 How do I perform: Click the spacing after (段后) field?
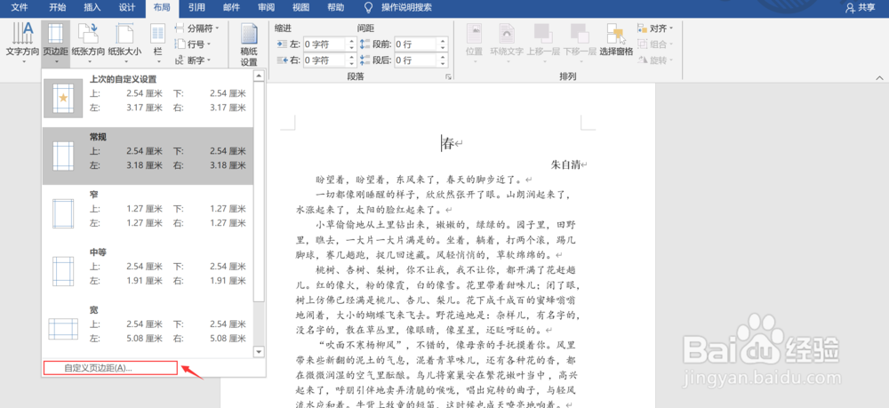pyautogui.click(x=416, y=60)
